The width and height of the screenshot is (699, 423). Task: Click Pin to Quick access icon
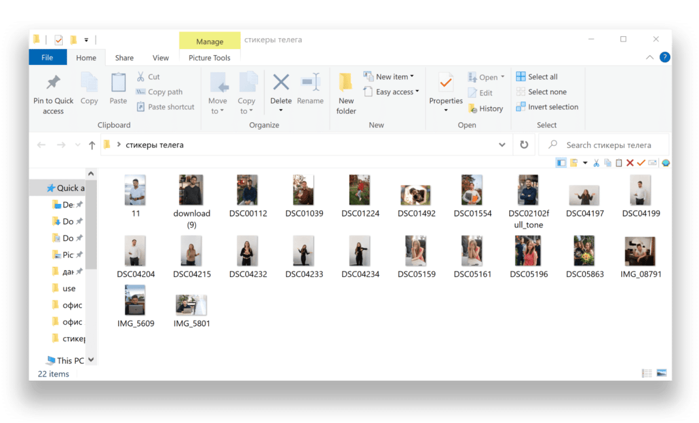pyautogui.click(x=53, y=84)
